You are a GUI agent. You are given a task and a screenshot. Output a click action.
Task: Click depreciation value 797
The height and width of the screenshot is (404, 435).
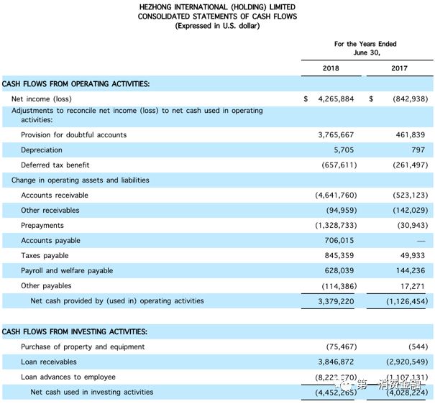click(418, 150)
